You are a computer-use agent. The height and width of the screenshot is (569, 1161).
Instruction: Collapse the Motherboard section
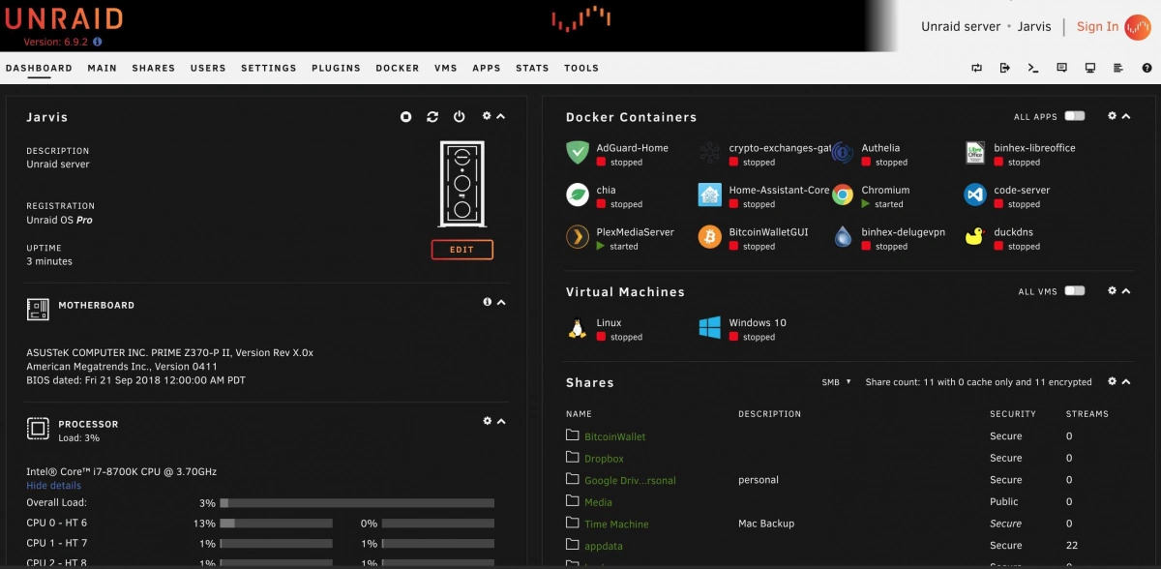(501, 302)
